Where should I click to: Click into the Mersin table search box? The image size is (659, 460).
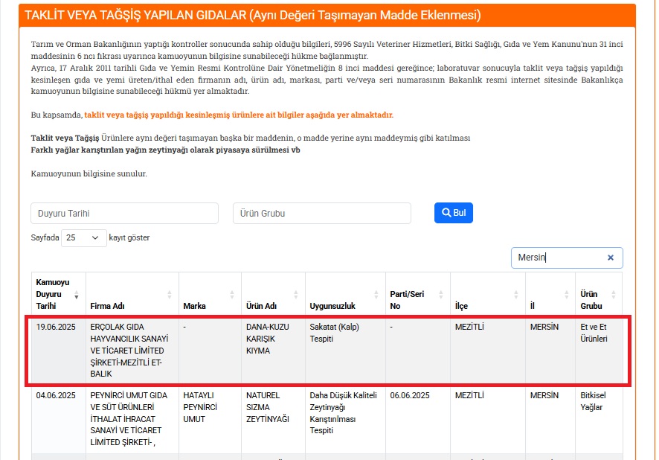click(567, 258)
